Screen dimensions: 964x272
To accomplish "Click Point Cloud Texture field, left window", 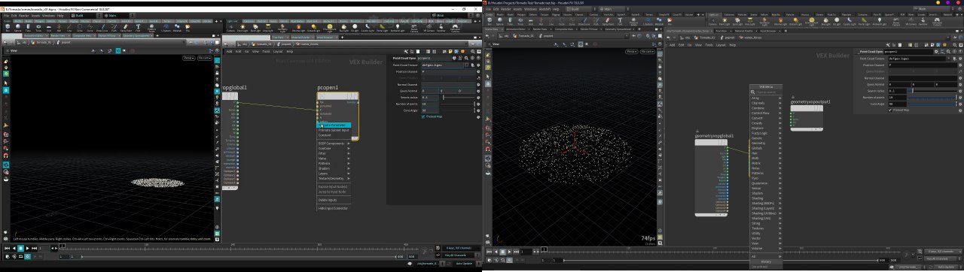I will 442,65.
